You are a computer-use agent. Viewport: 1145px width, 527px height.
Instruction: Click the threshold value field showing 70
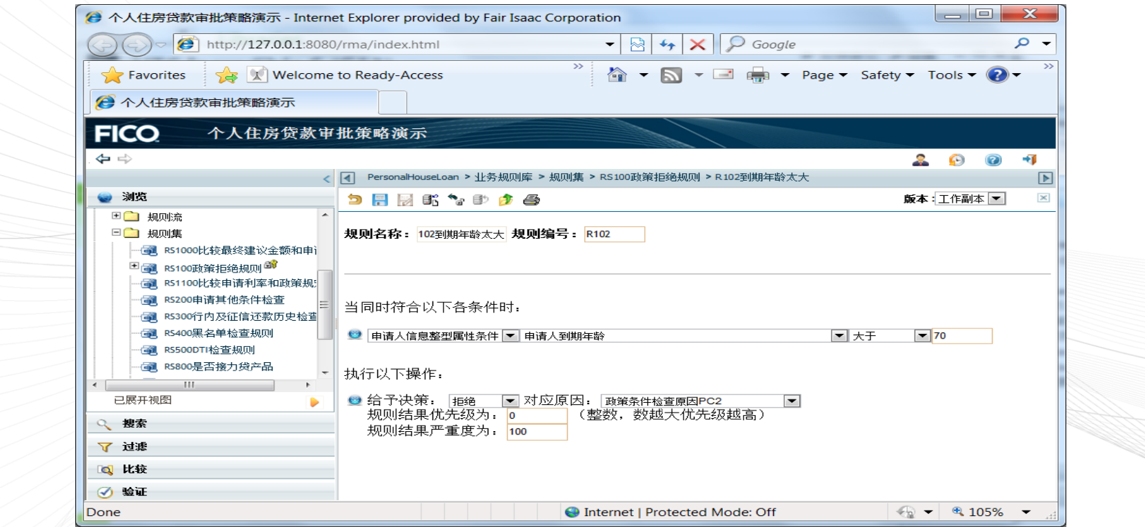[962, 336]
